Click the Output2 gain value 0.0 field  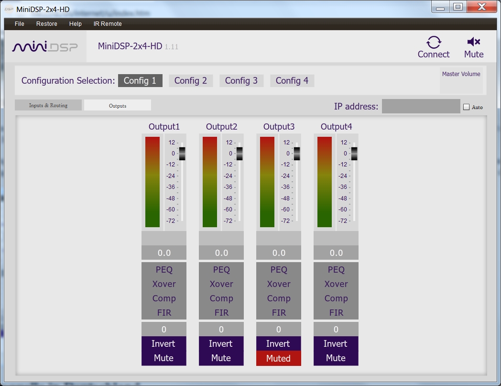coord(221,253)
